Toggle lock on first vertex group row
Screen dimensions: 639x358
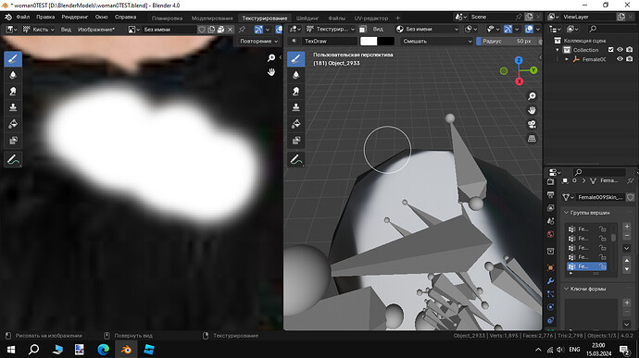pos(602,228)
